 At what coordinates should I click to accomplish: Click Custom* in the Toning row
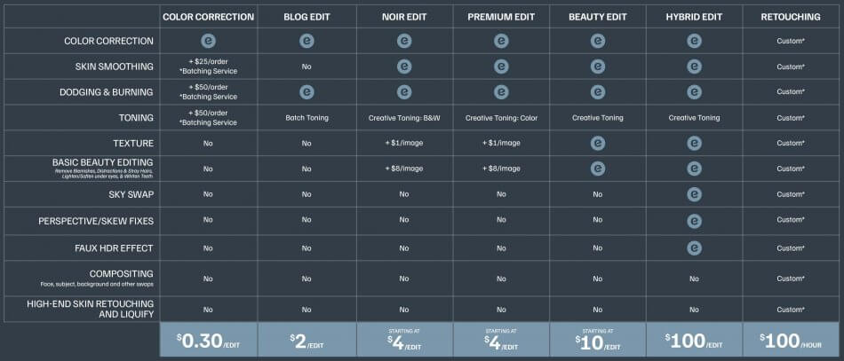790,118
